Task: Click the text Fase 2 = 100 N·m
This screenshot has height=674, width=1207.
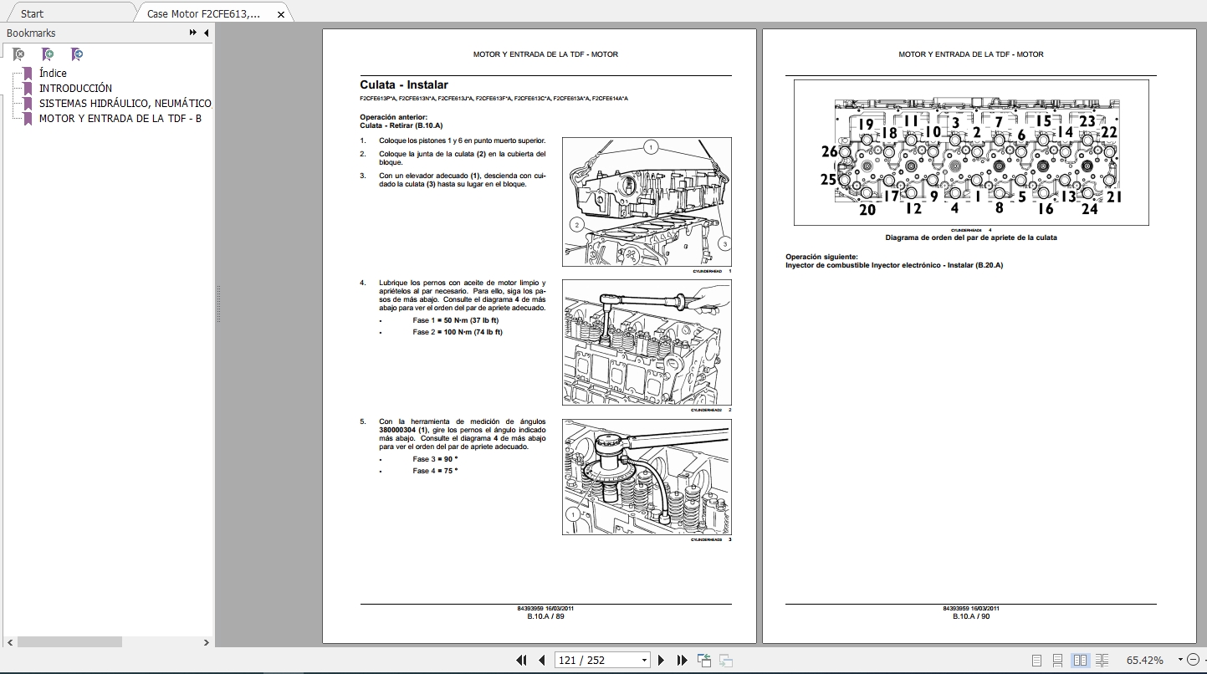Action: click(458, 332)
